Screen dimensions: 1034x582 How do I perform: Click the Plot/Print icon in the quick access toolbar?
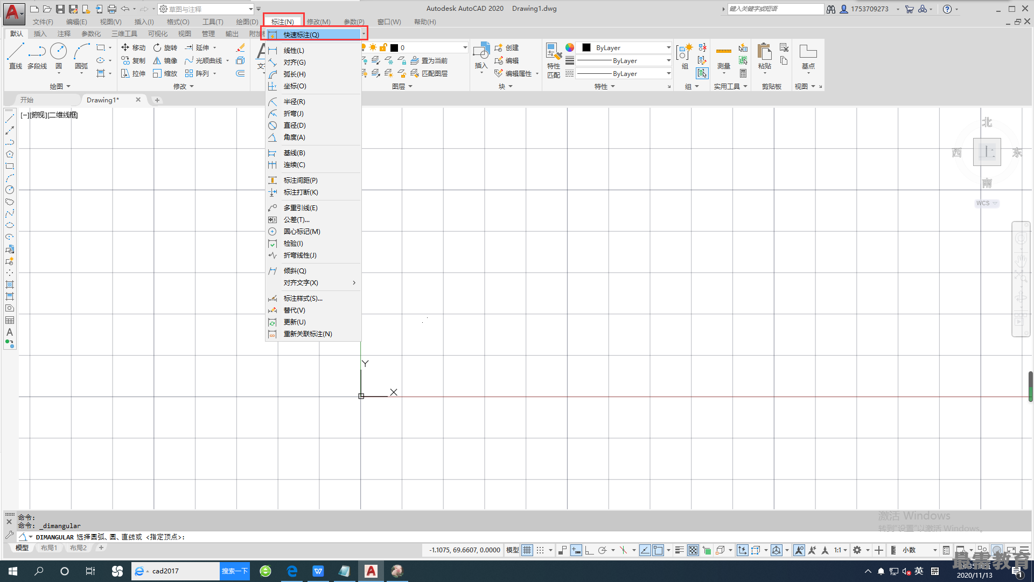pos(111,9)
